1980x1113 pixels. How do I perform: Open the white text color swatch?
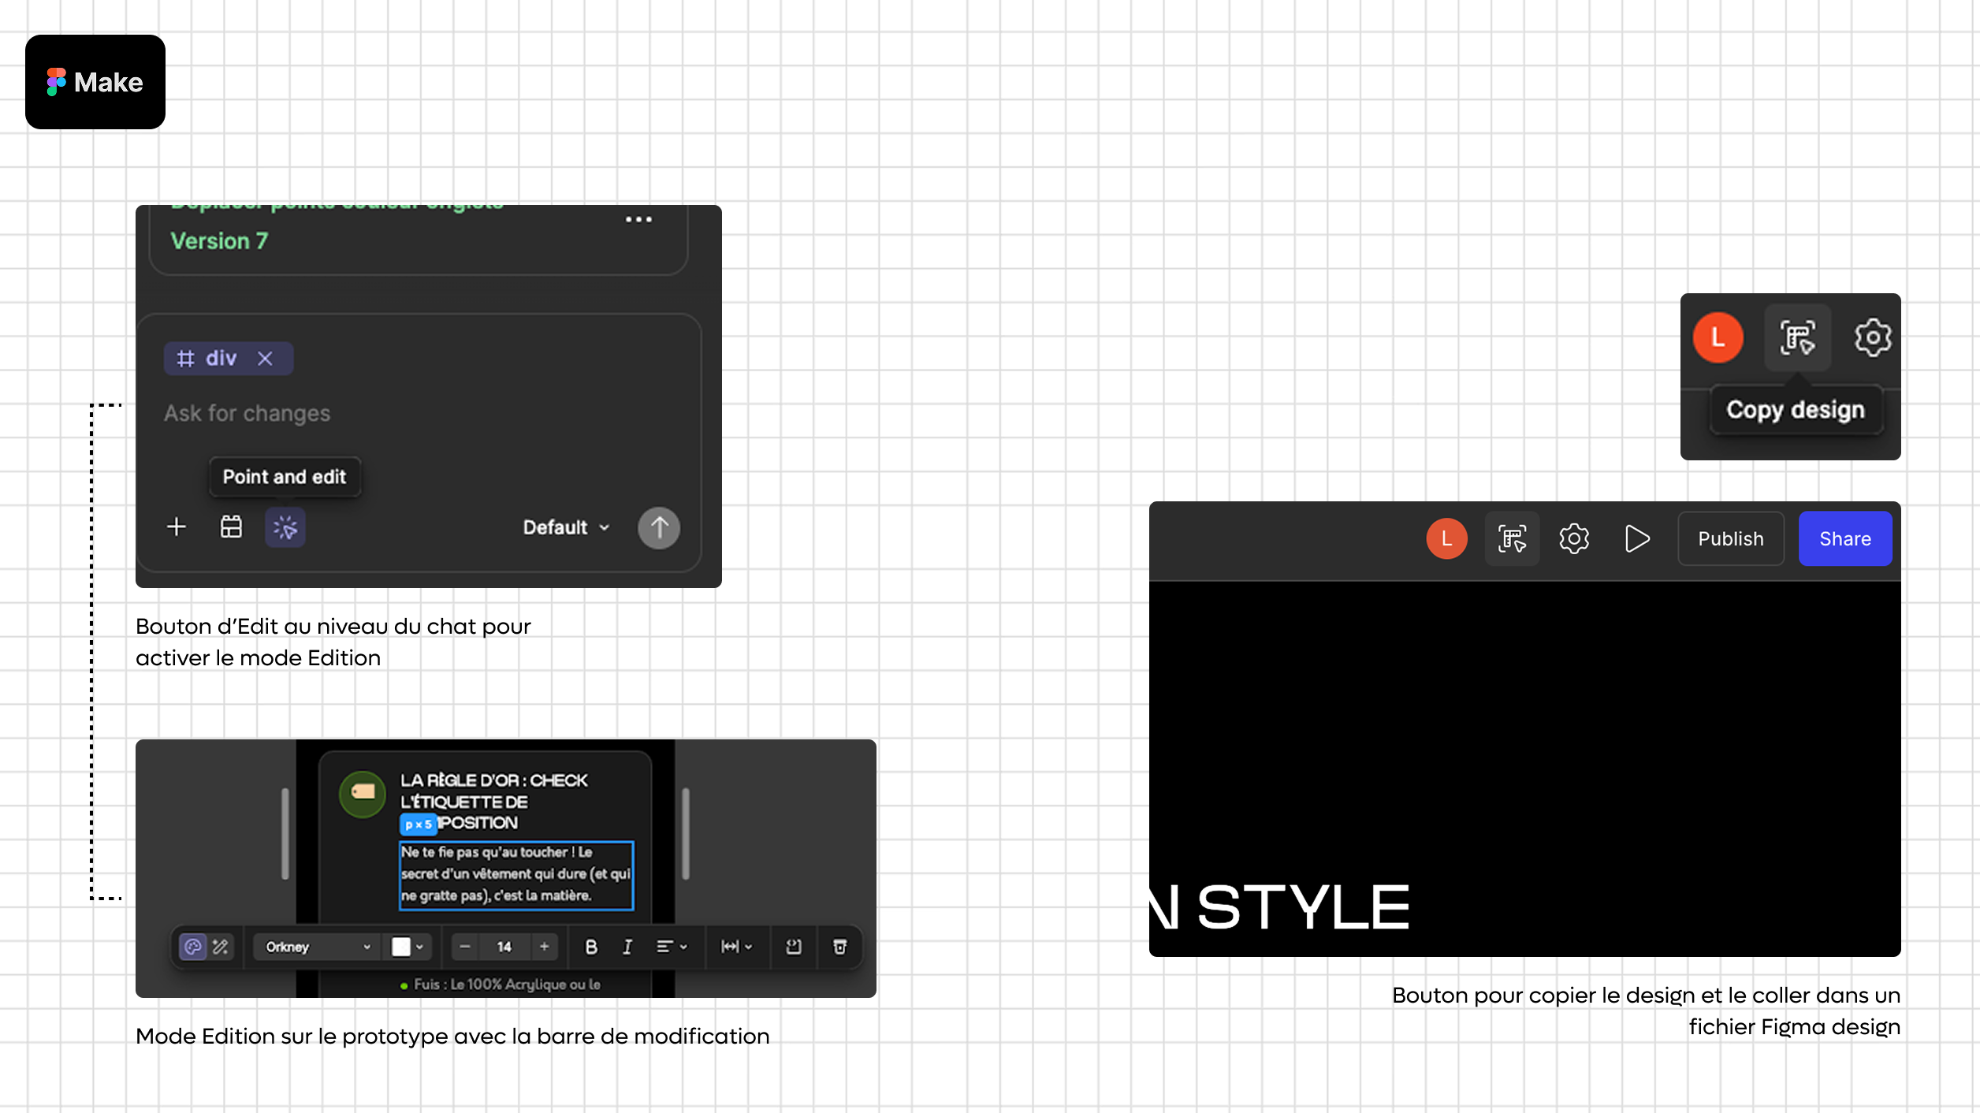pos(401,947)
